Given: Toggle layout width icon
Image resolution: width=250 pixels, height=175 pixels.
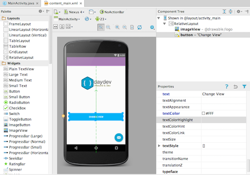Looking at the screenshot, I should 55,27.
